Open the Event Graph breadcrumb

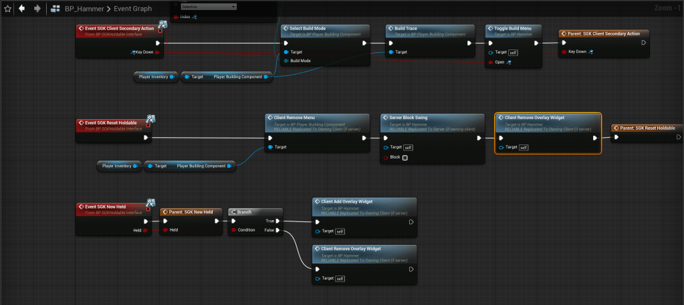[132, 8]
